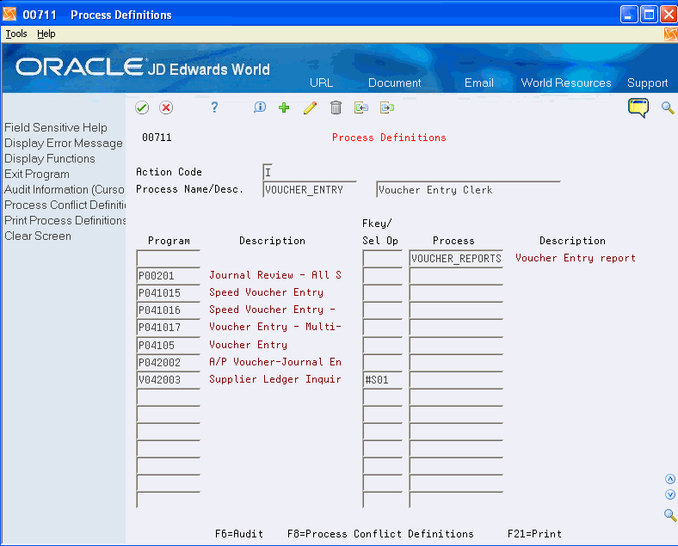Image resolution: width=678 pixels, height=546 pixels.
Task: Select Exit Program in sidebar
Action: coord(37,174)
